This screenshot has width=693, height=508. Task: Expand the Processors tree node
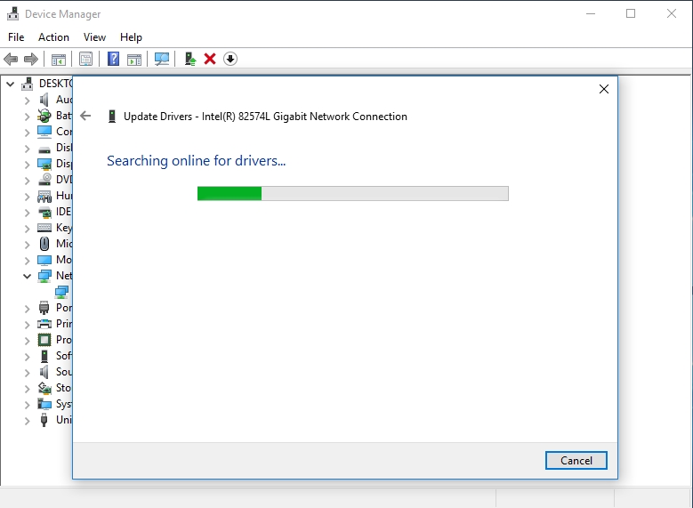pos(27,341)
